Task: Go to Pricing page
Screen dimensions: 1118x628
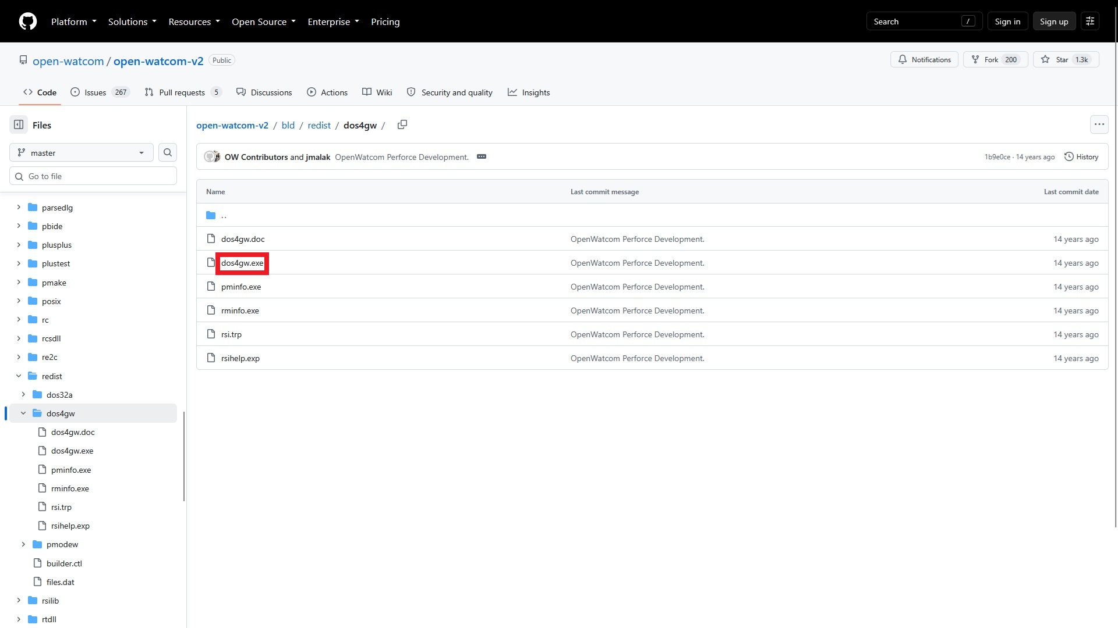Action: 385,22
